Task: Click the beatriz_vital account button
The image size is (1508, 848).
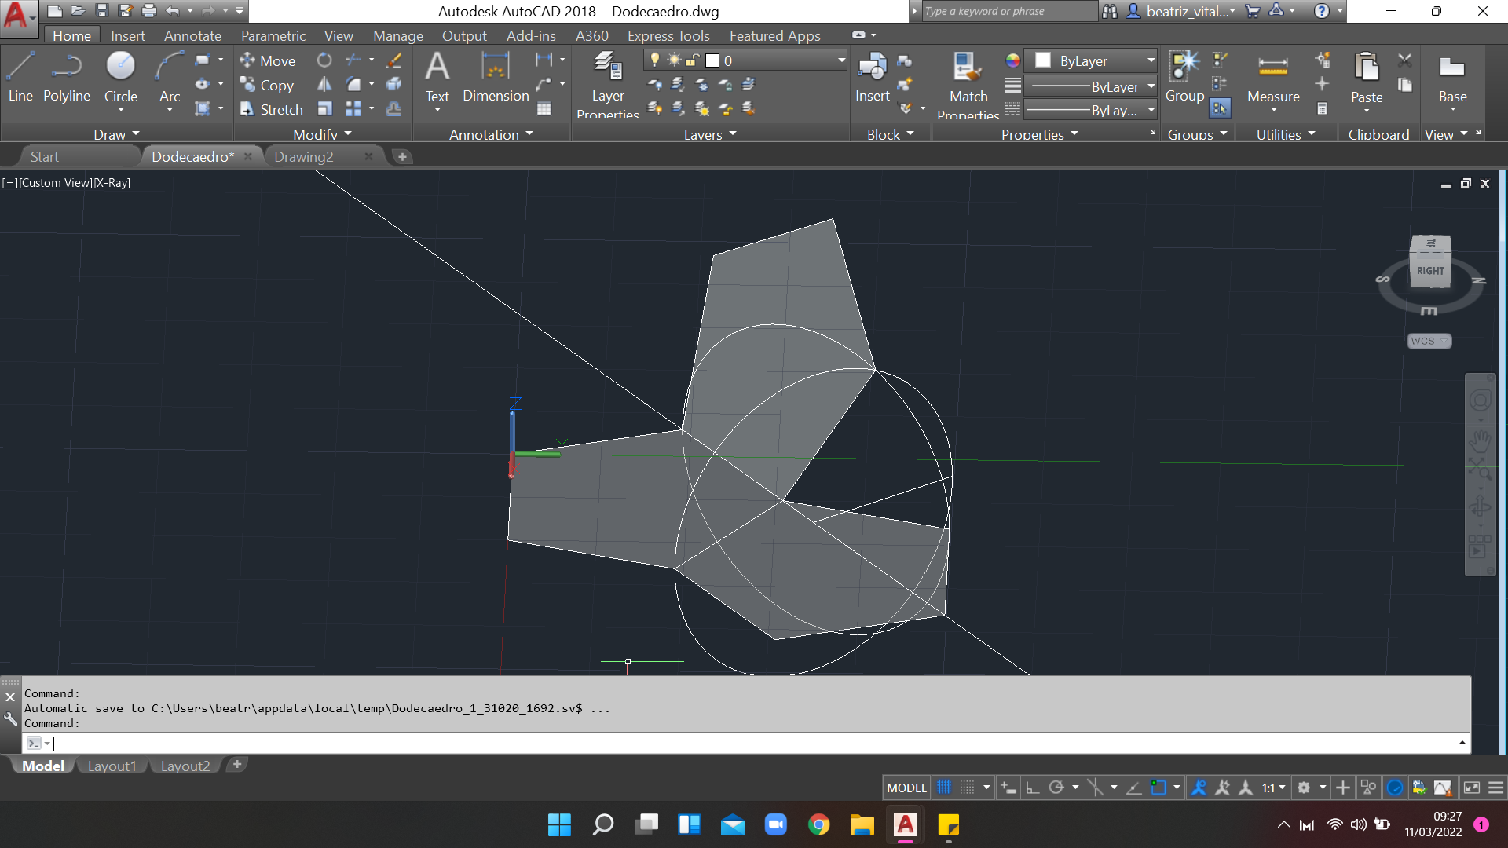Action: [x=1180, y=11]
